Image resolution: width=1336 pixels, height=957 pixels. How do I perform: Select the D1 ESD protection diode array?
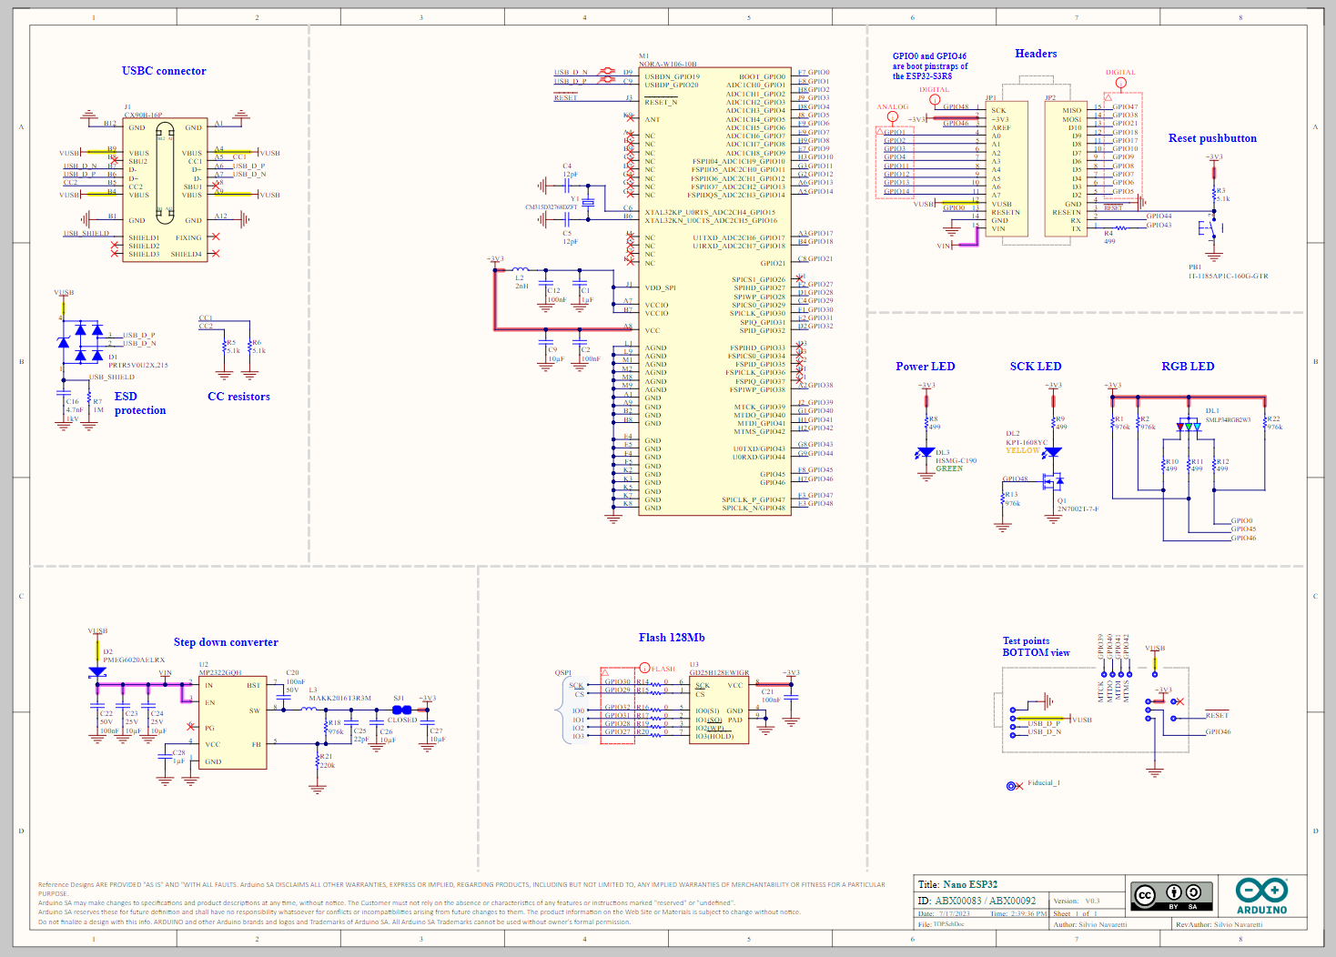81,342
